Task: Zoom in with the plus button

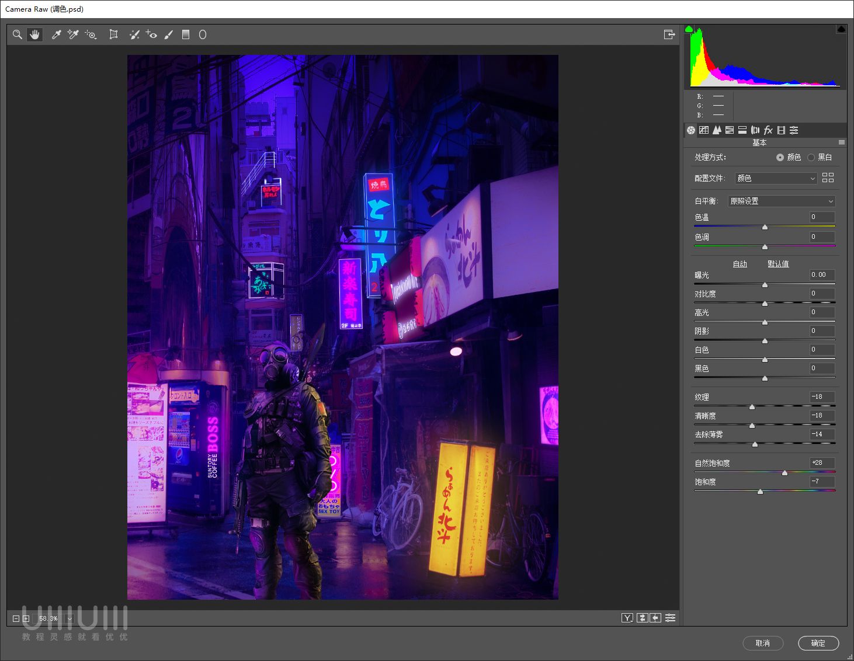Action: point(26,618)
